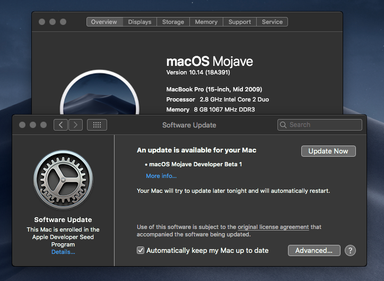Screen dimensions: 384x281
Task: Click the magnifier icon in Search field
Action: (x=283, y=125)
